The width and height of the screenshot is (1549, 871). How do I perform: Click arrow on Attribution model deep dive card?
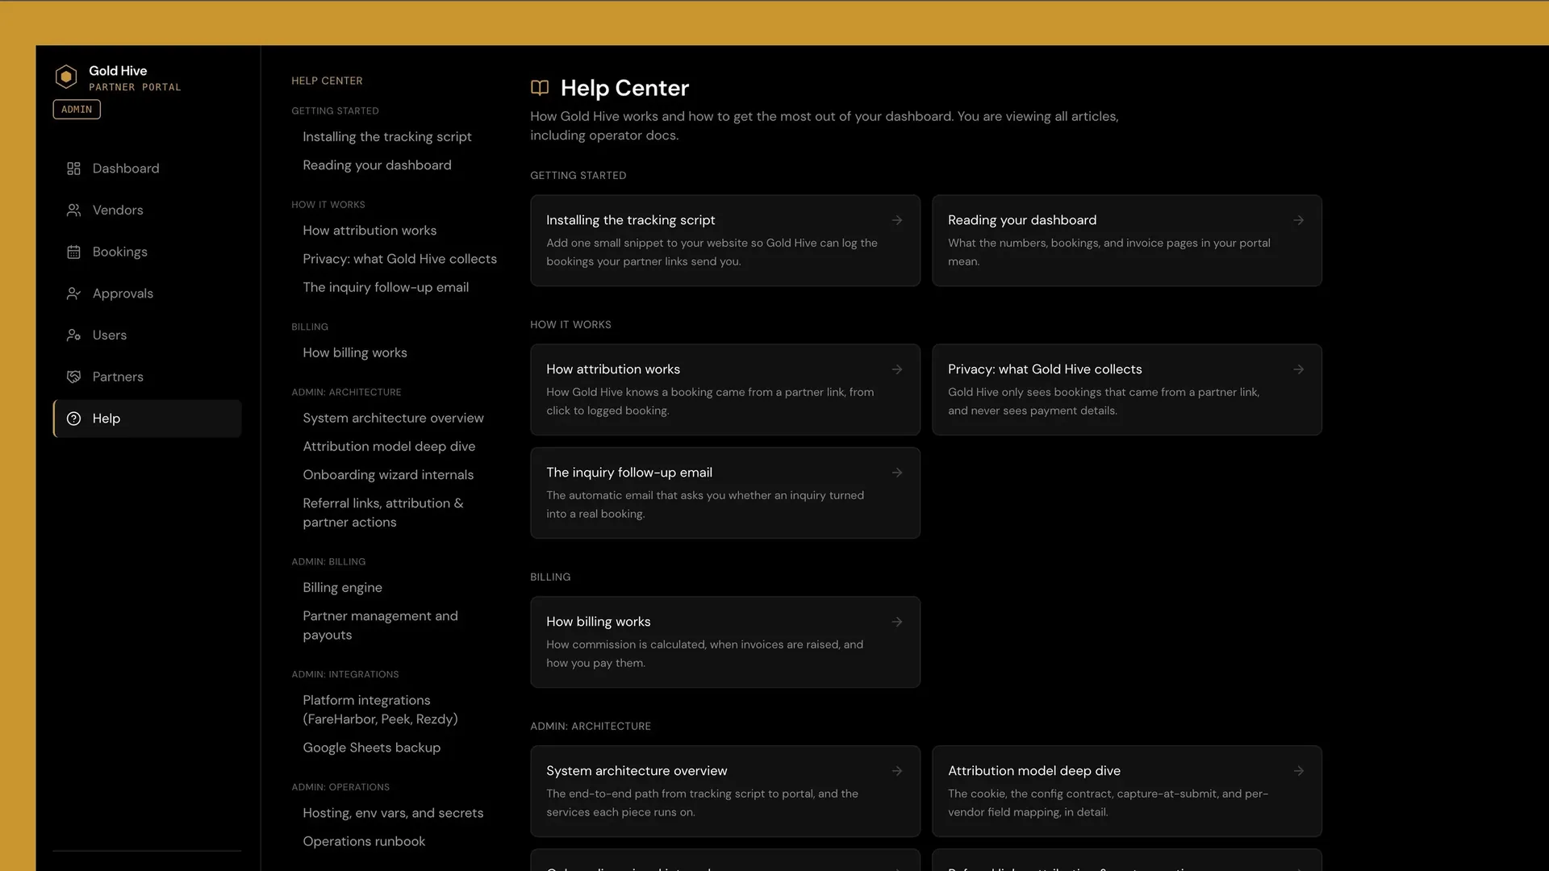click(1299, 771)
